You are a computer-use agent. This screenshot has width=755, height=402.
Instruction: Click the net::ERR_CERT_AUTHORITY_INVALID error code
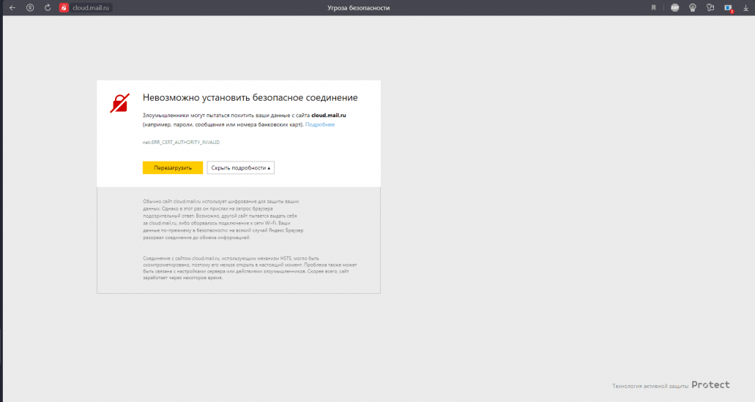(181, 142)
